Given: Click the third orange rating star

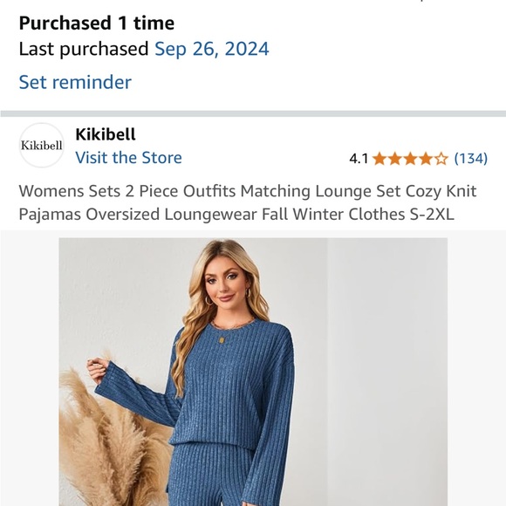Looking at the screenshot, I should point(410,159).
